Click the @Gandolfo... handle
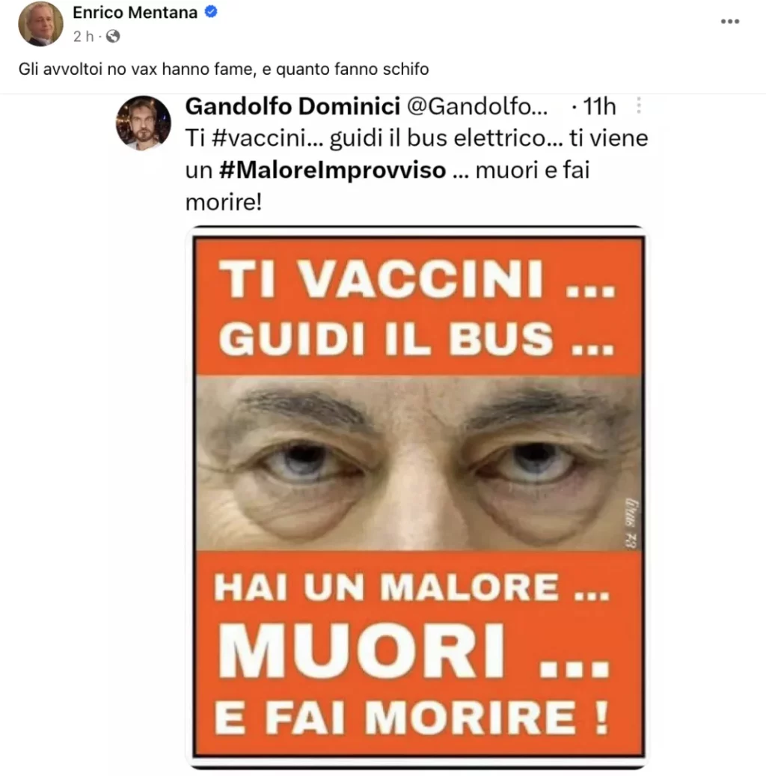The height and width of the screenshot is (776, 766). (477, 106)
